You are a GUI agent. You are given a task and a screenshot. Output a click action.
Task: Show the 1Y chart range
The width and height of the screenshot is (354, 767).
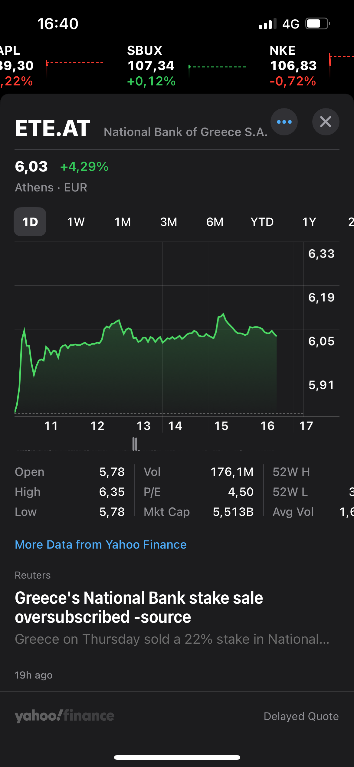point(309,222)
